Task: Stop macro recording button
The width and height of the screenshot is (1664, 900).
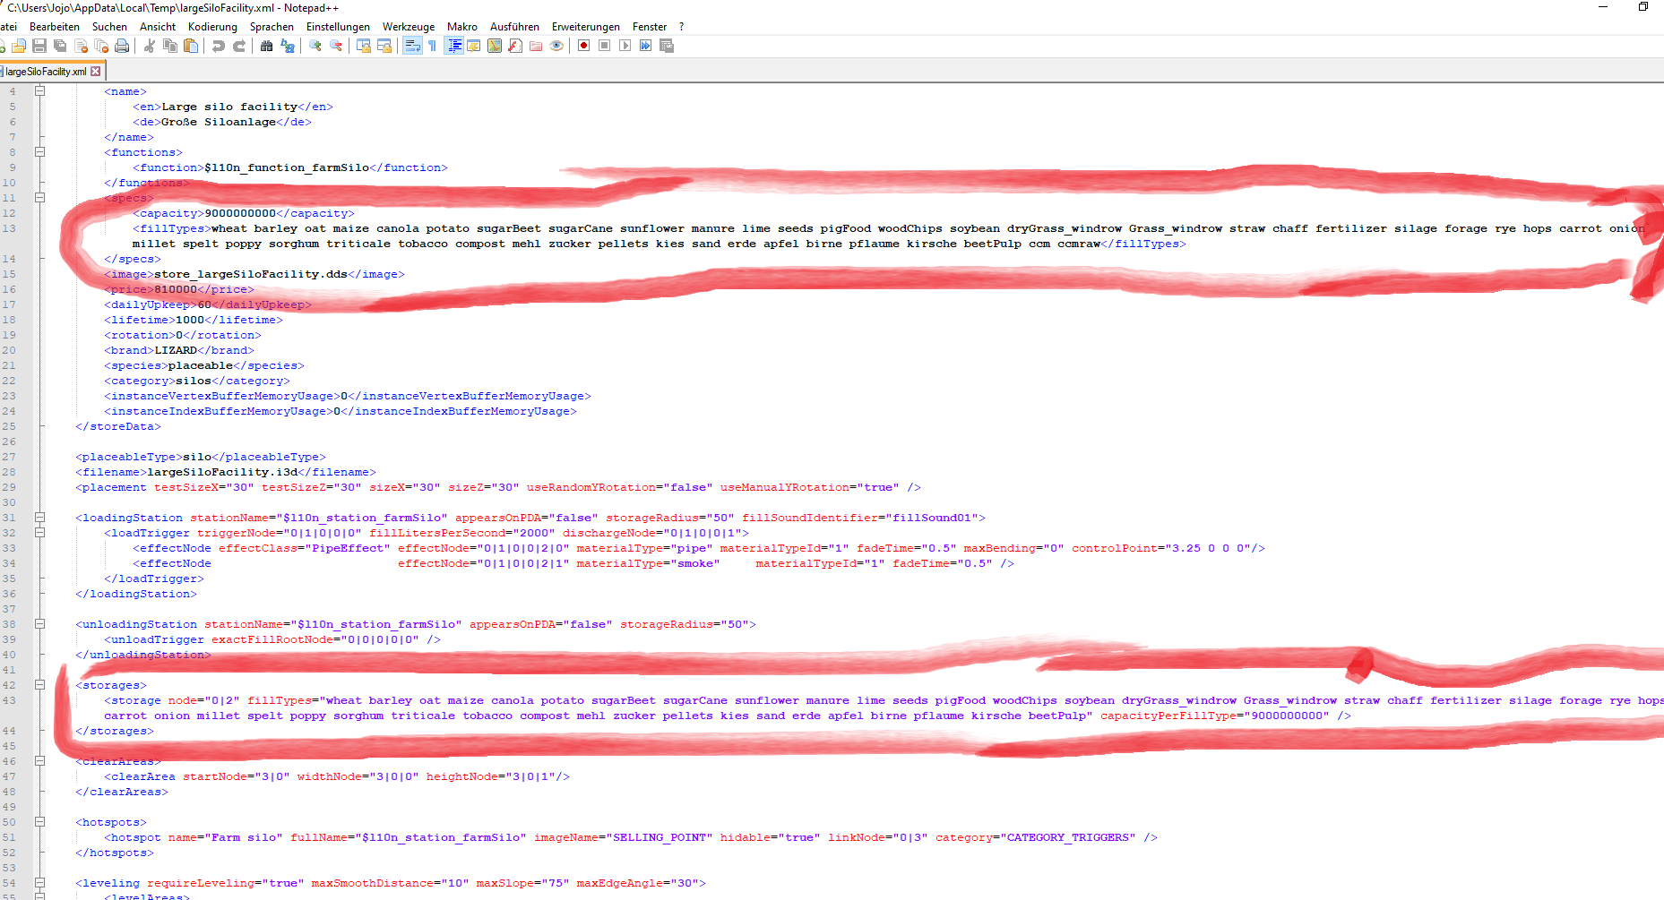Action: click(604, 46)
